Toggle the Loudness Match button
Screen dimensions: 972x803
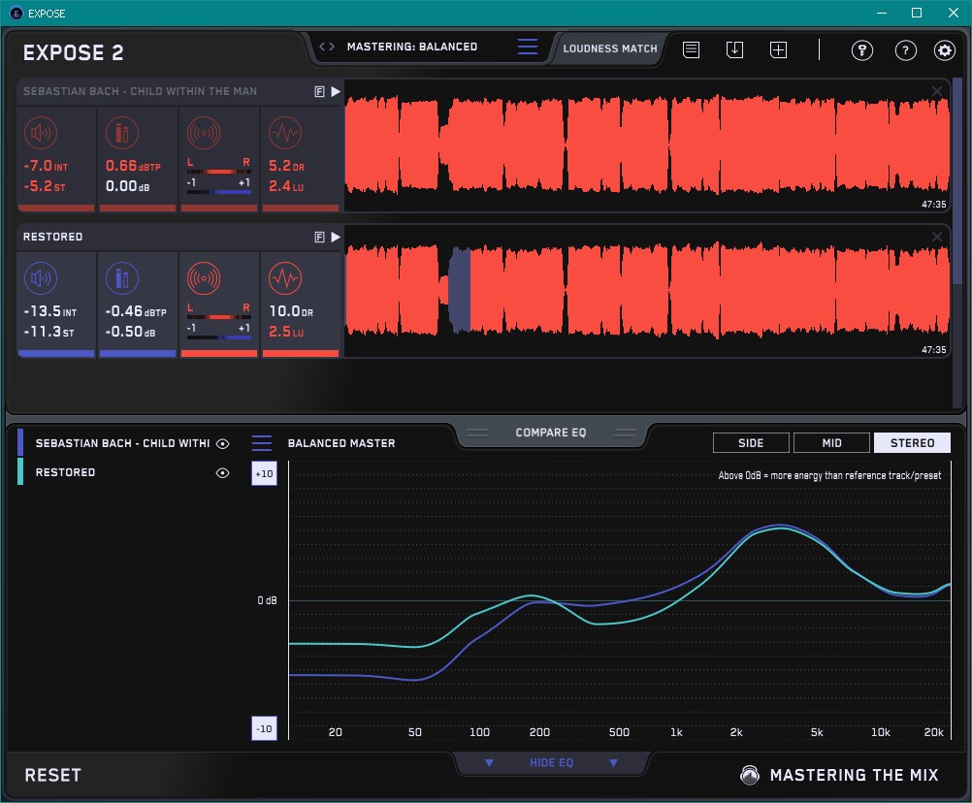tap(609, 48)
